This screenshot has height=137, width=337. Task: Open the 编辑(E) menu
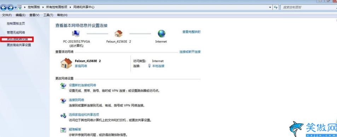click(21, 15)
